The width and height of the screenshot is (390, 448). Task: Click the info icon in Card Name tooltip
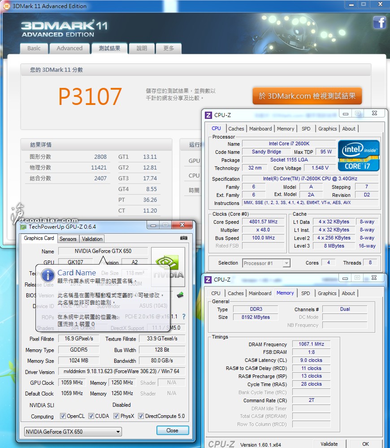point(48,275)
